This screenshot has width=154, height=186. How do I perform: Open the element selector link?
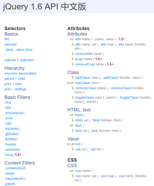[x=10, y=44]
